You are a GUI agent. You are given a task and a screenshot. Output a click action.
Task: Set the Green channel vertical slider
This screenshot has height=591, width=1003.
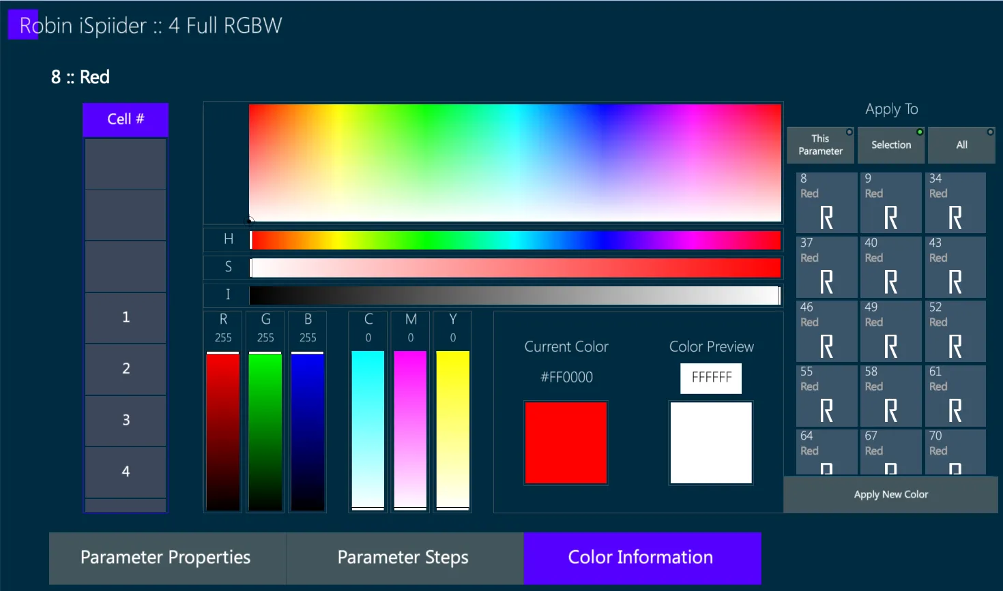coord(265,431)
